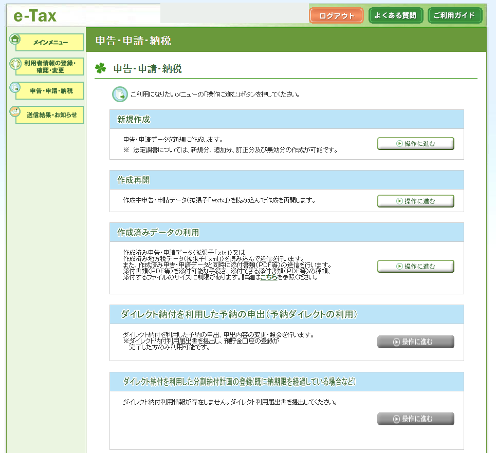The height and width of the screenshot is (453, 496).
Task: Click the ダイレクト納付を利用した分割納付計画の登録 header
Action: coord(287,382)
